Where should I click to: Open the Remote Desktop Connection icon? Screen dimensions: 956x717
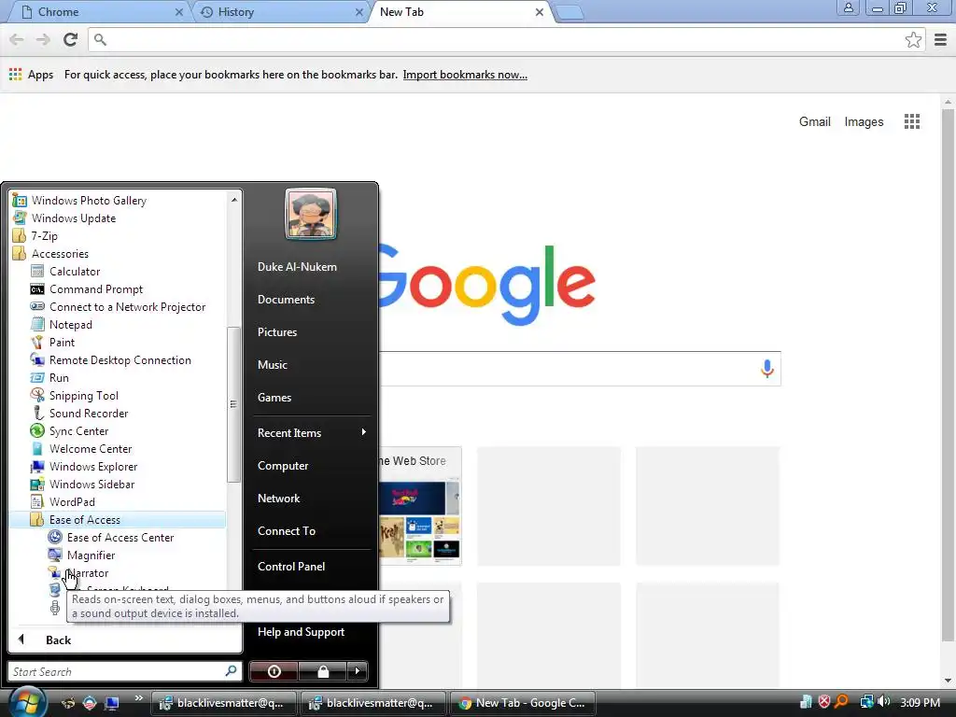tap(37, 359)
